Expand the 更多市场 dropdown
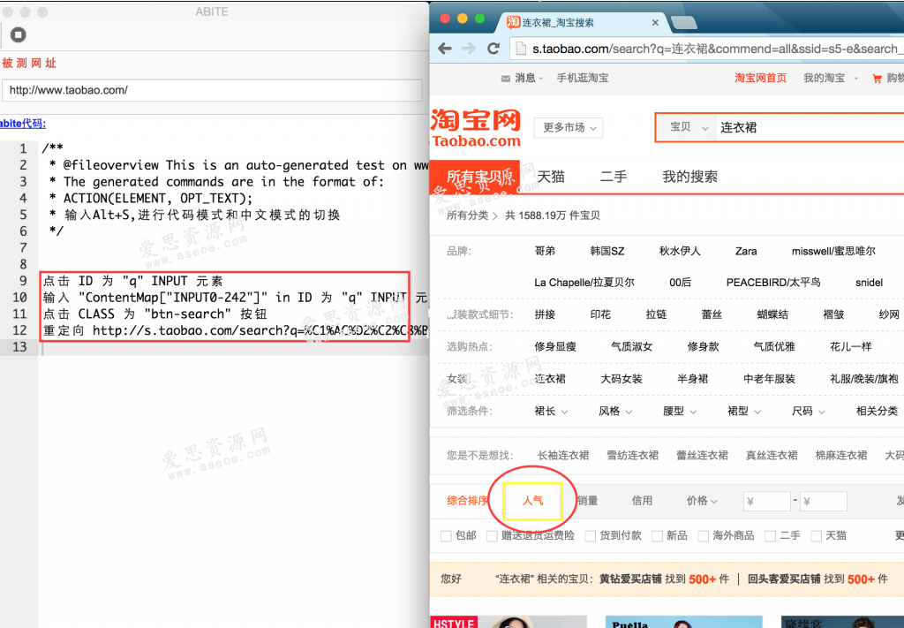904x628 pixels. 567,127
